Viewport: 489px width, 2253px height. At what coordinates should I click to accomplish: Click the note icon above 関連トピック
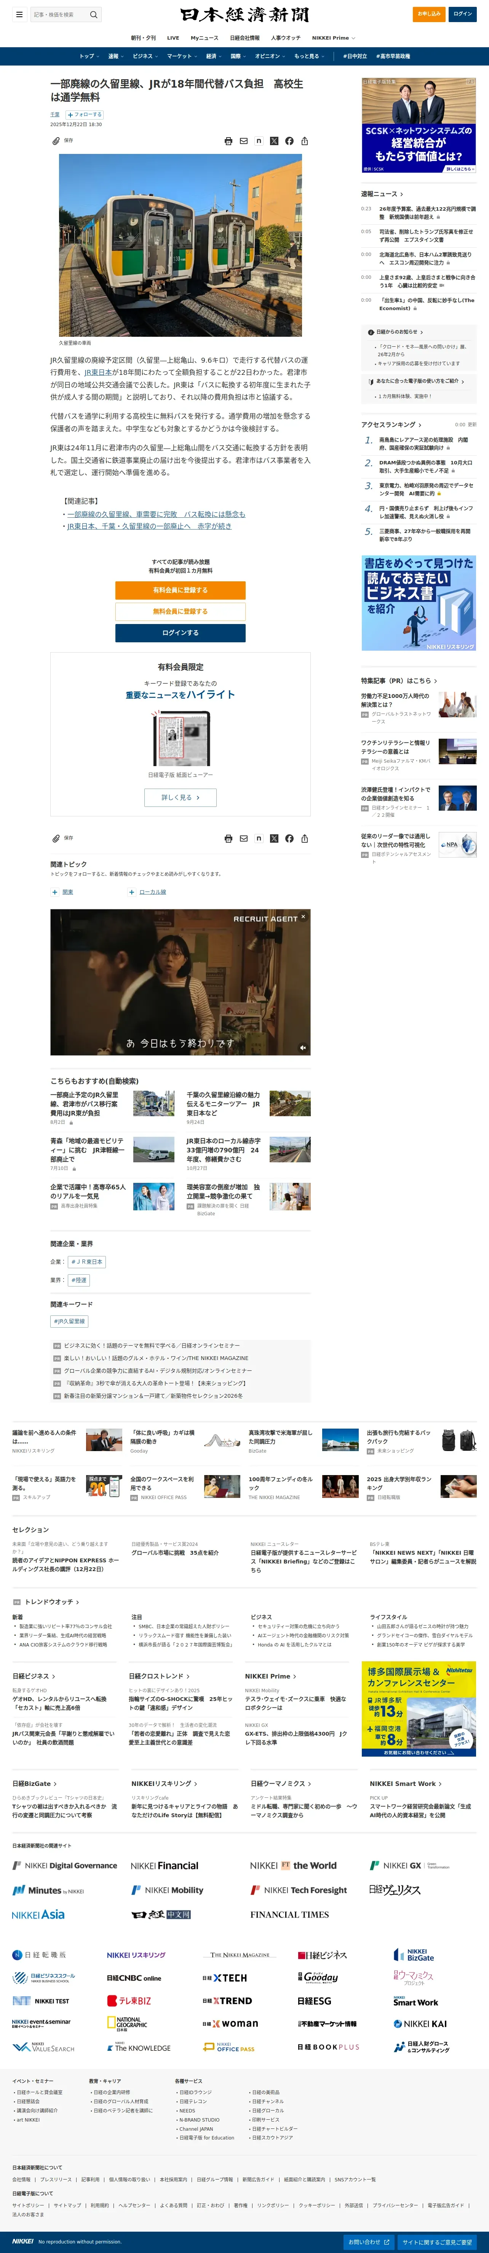259,839
